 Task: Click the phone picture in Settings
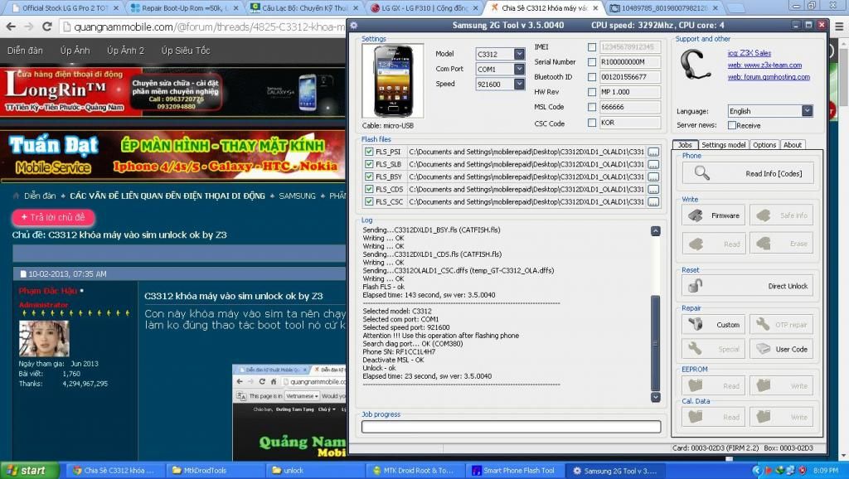click(393, 81)
